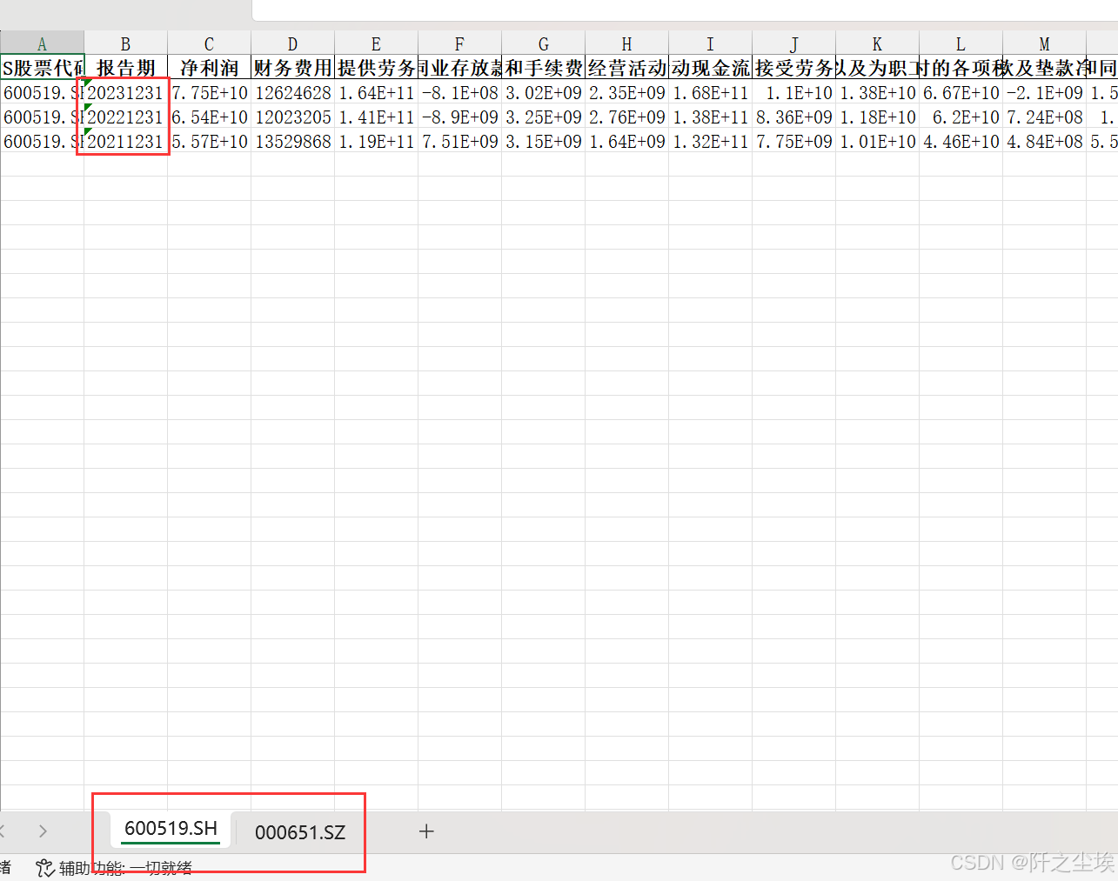Select column B header
This screenshot has width=1118, height=881.
coord(125,43)
